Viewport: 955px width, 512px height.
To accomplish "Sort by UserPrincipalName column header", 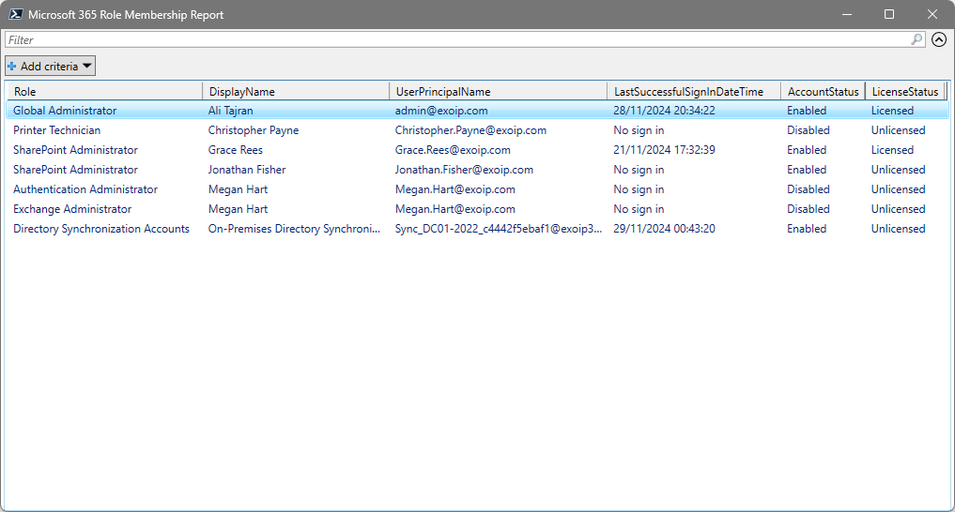I will tap(498, 91).
